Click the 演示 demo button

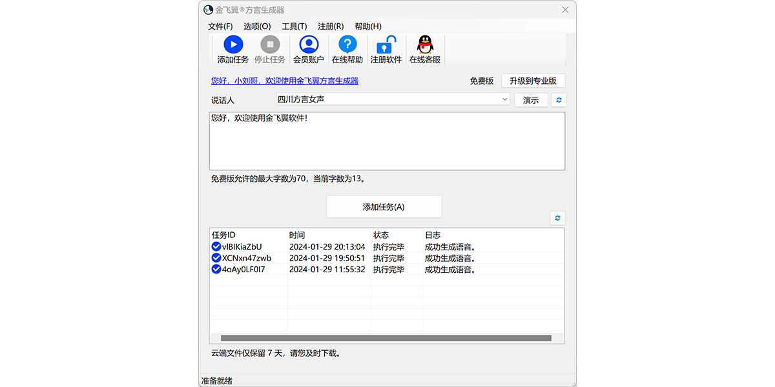[531, 100]
